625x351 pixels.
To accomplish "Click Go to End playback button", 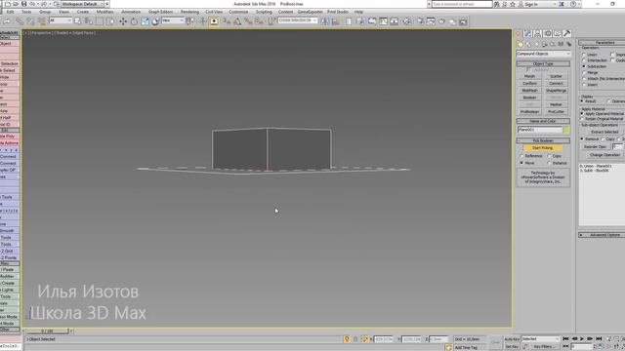I will [x=599, y=338].
